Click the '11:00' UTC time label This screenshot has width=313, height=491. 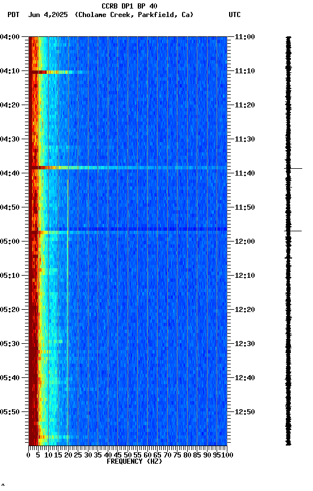[245, 37]
